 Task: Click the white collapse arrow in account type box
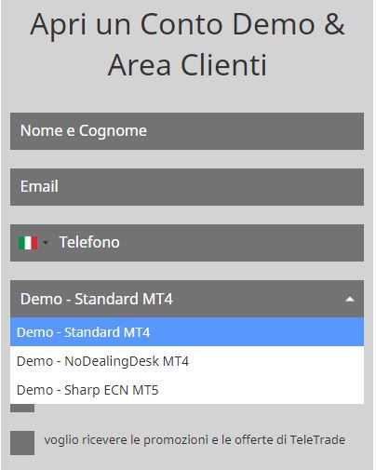350,299
